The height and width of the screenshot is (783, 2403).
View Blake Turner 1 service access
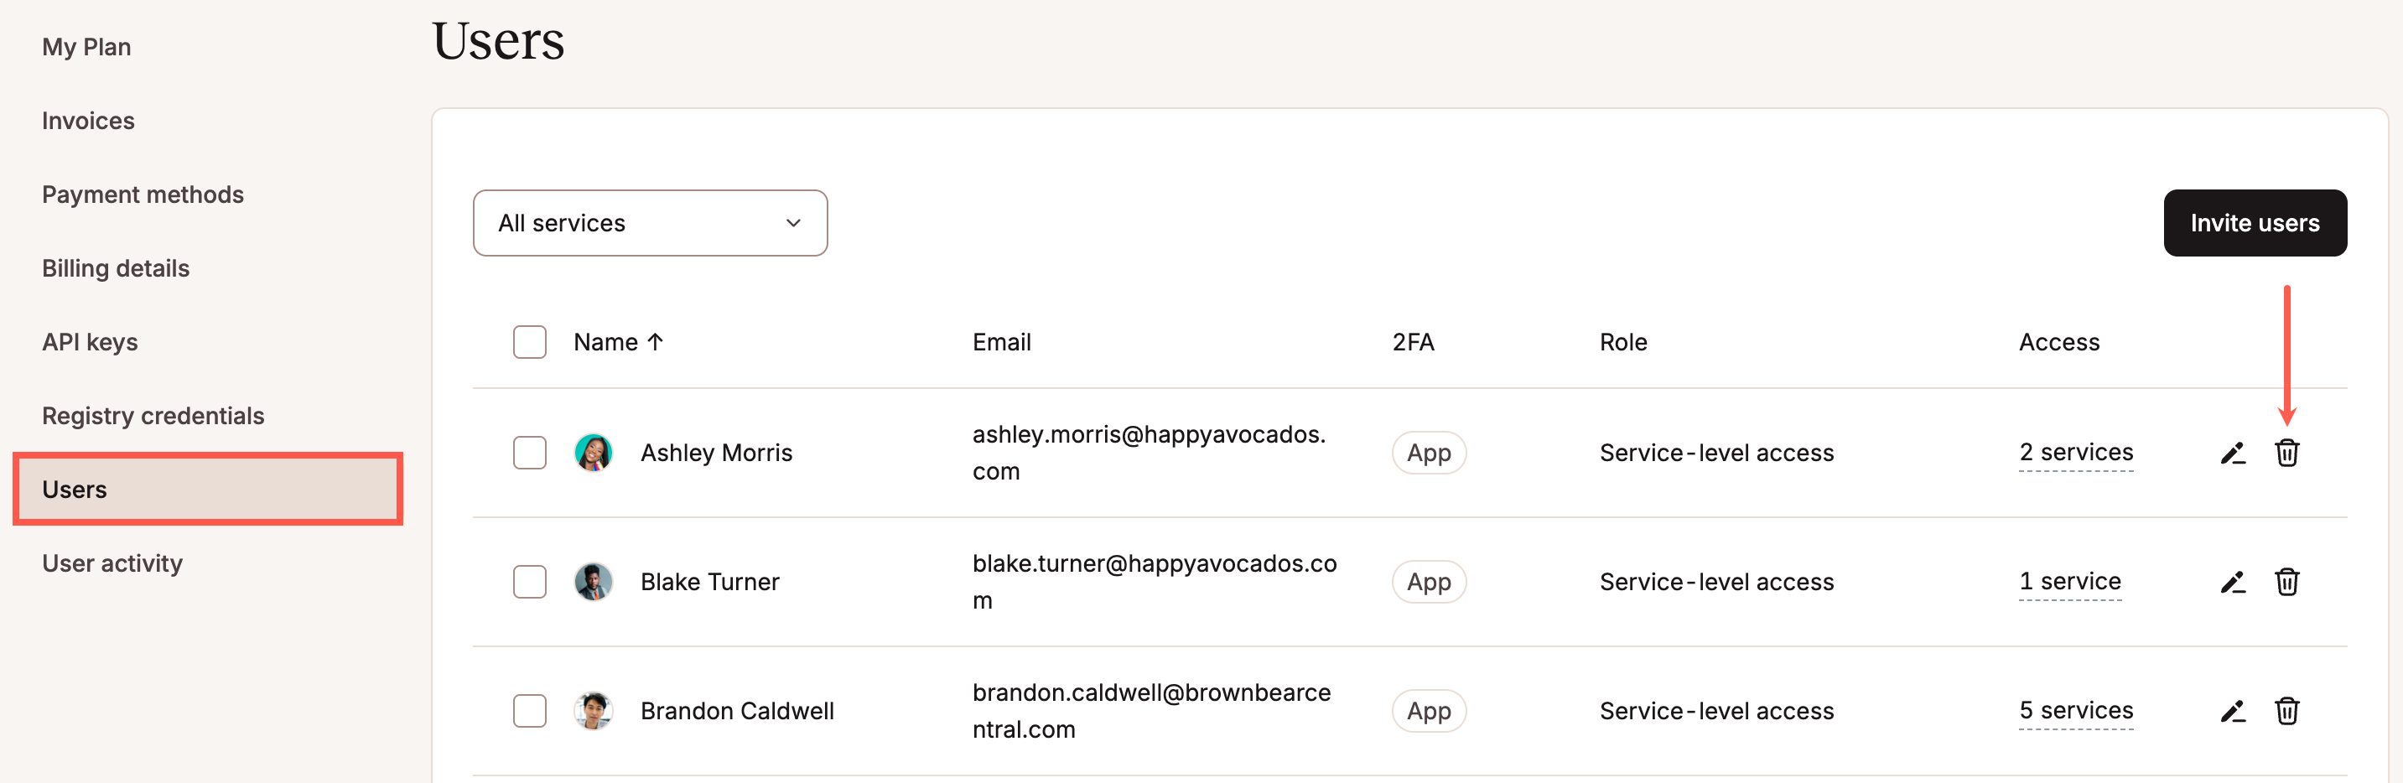click(2070, 582)
